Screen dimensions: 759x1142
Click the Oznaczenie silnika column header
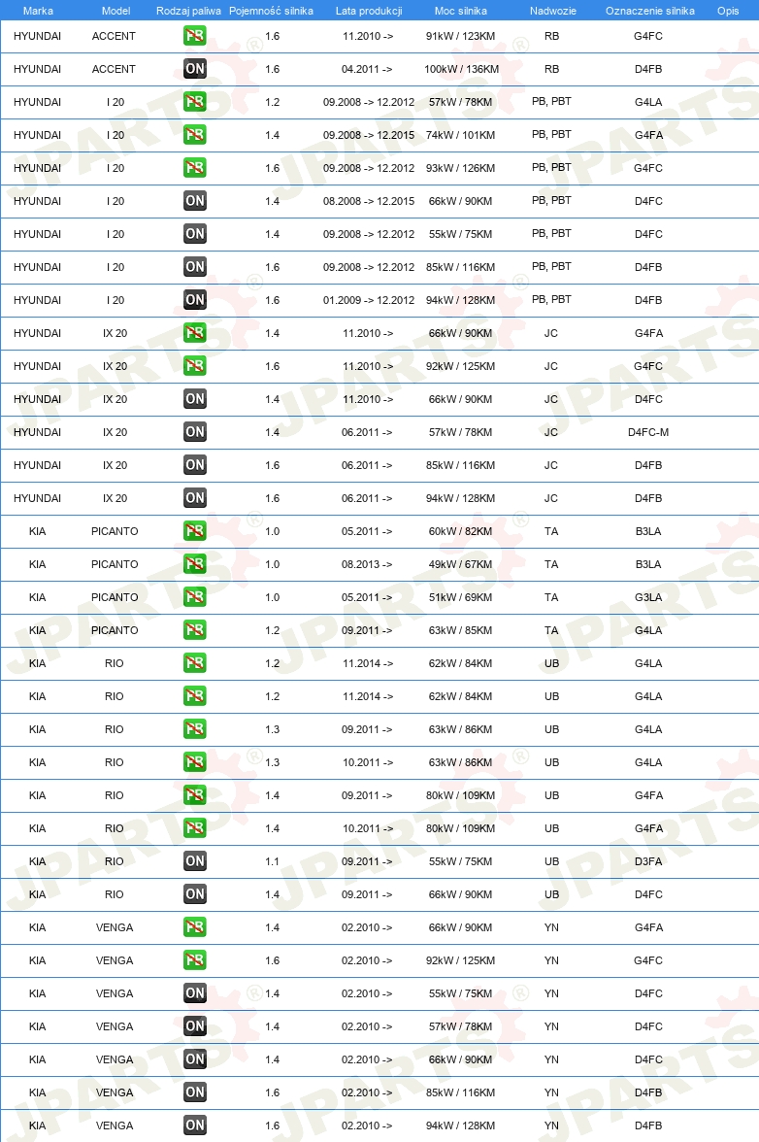(650, 11)
